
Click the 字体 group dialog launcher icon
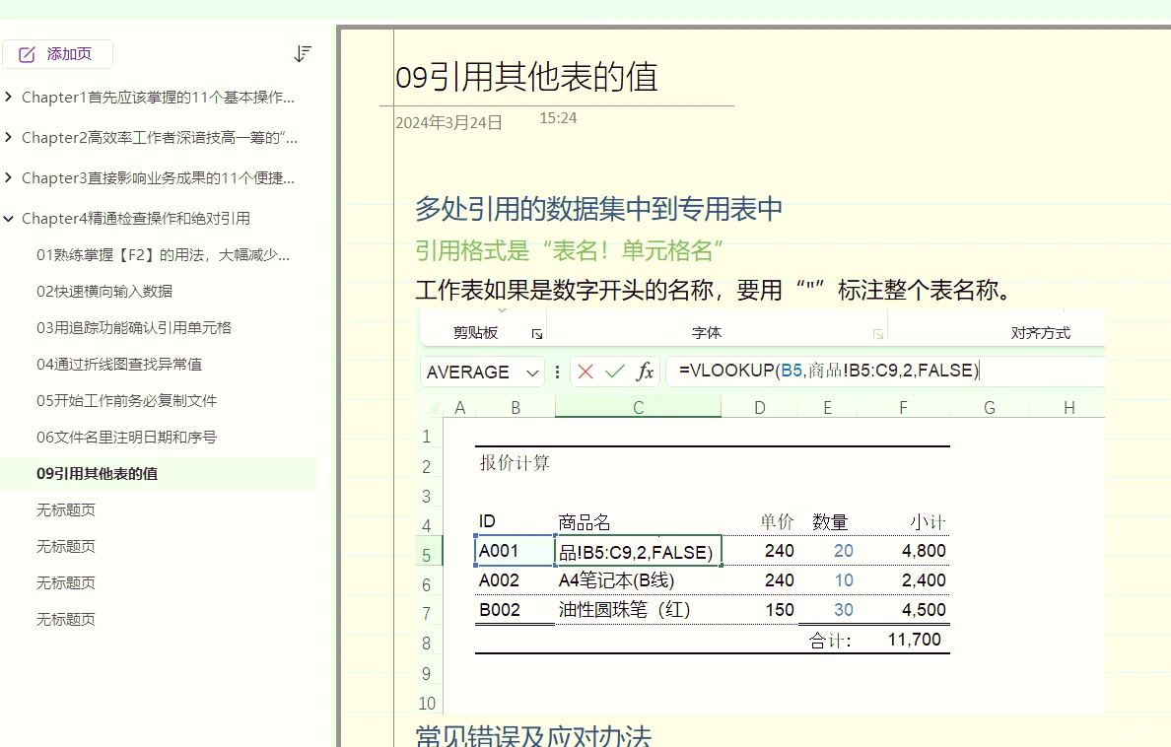point(878,334)
